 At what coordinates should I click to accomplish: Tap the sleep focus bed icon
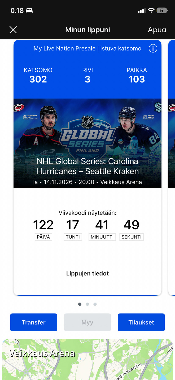click(x=29, y=11)
